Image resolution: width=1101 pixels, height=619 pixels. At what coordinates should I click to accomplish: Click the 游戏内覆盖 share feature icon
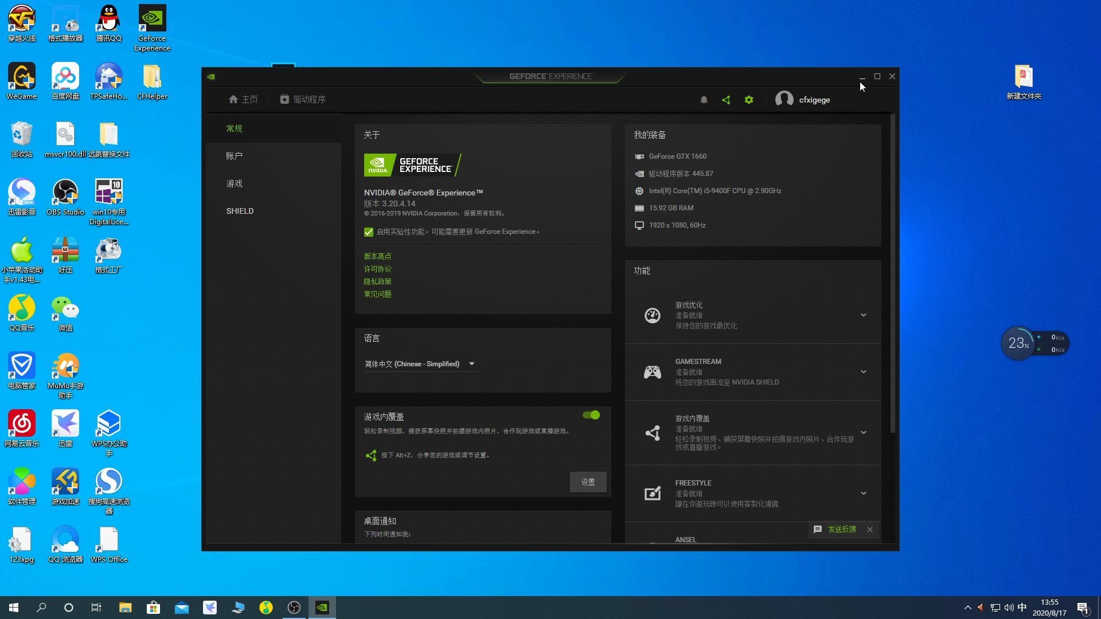(653, 433)
